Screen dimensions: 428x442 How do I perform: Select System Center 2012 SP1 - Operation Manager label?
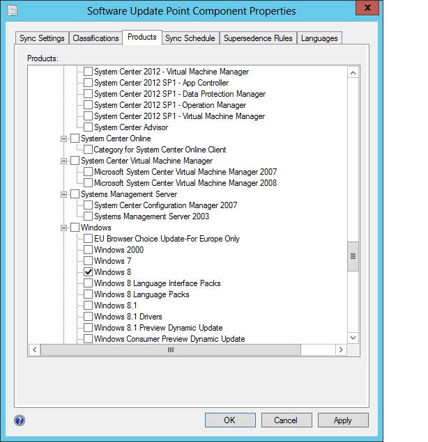tap(170, 105)
